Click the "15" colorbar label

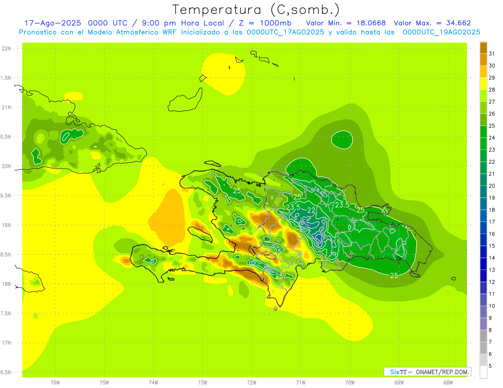click(x=492, y=246)
